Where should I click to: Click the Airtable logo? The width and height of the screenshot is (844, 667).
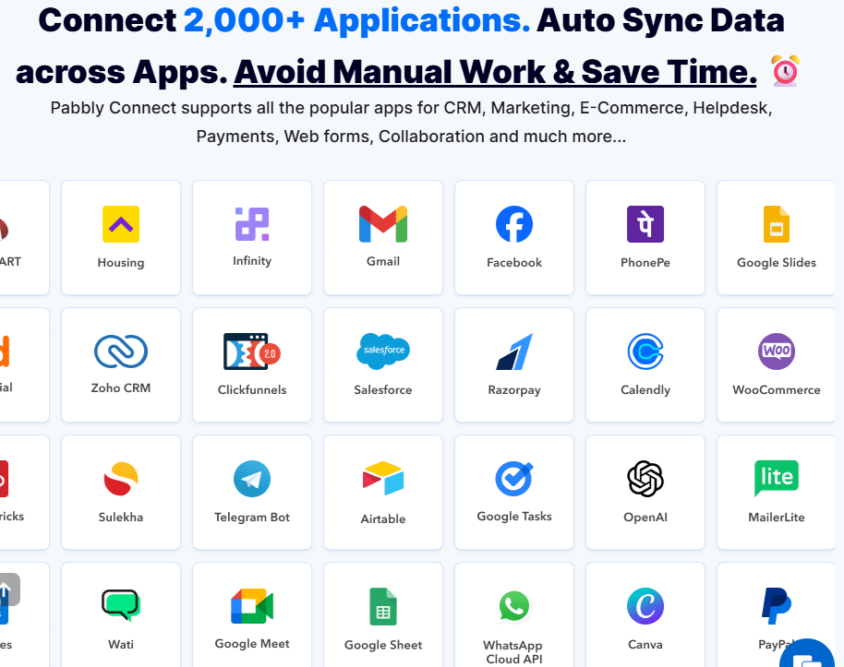click(383, 479)
